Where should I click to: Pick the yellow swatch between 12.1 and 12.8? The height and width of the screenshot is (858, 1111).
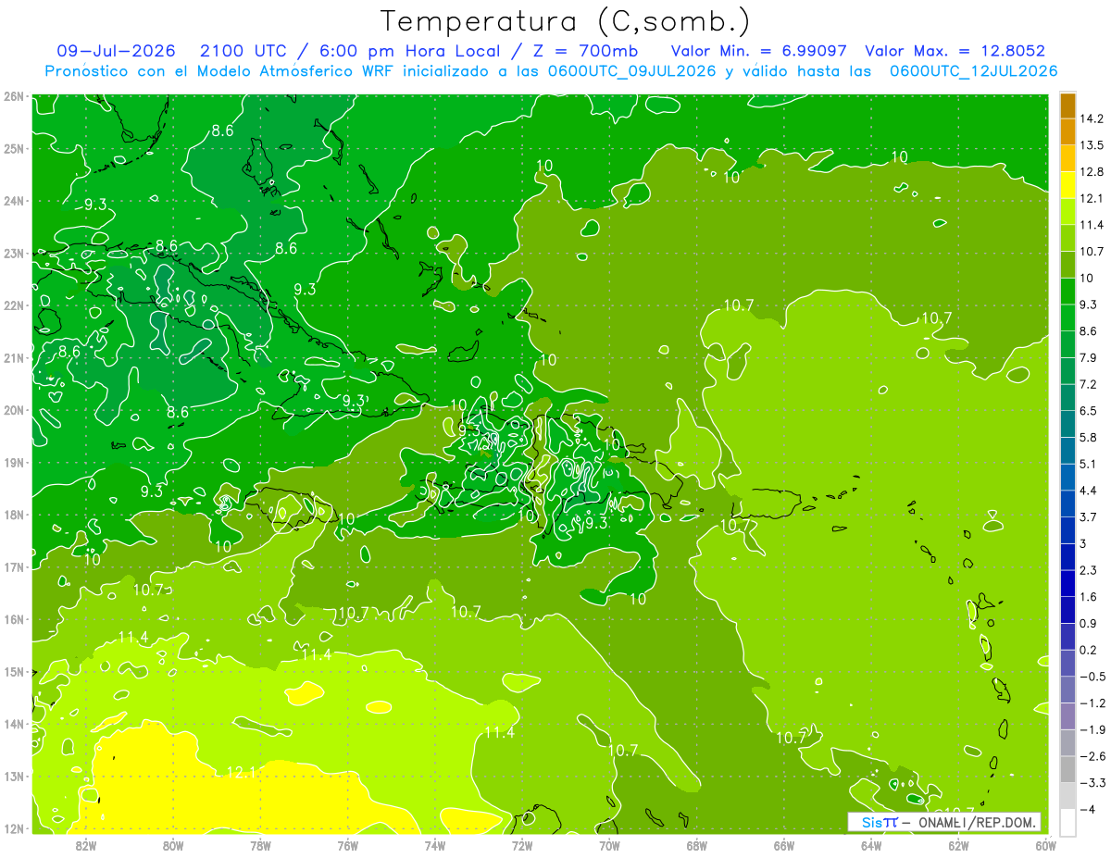(1067, 185)
